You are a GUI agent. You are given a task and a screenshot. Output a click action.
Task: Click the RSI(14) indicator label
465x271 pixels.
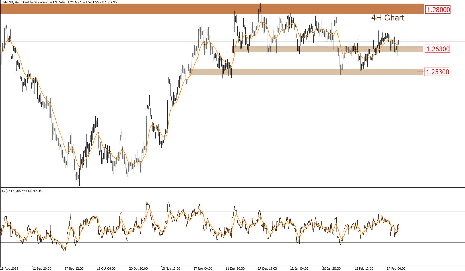tap(22, 191)
